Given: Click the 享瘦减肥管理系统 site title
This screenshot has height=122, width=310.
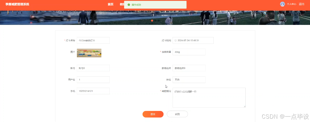Looking at the screenshot, I should click(17, 4).
